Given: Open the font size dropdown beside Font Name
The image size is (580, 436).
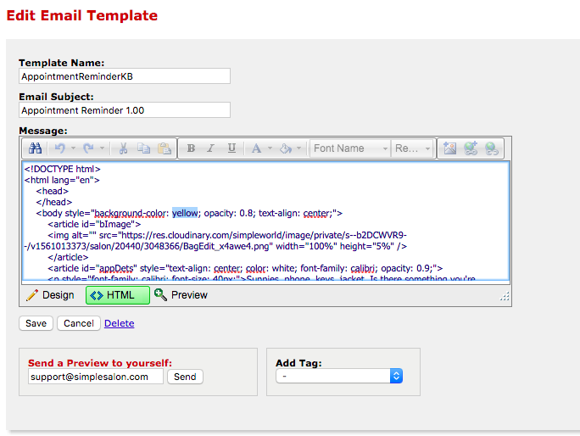Looking at the screenshot, I should click(x=413, y=148).
